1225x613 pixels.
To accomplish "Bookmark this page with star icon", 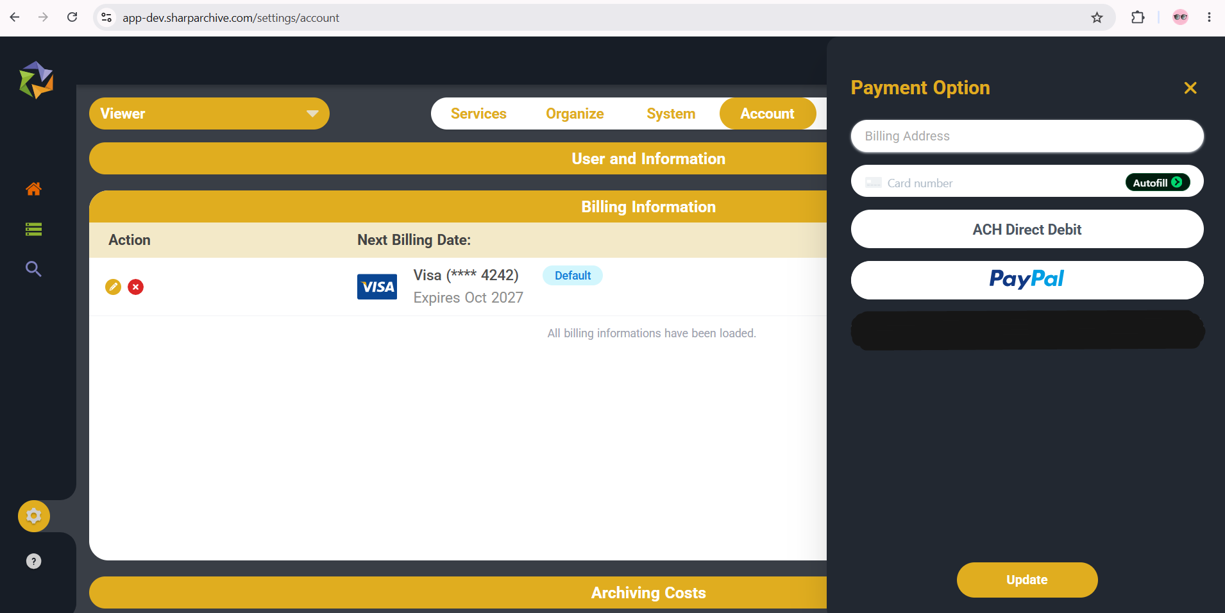I will [1097, 17].
